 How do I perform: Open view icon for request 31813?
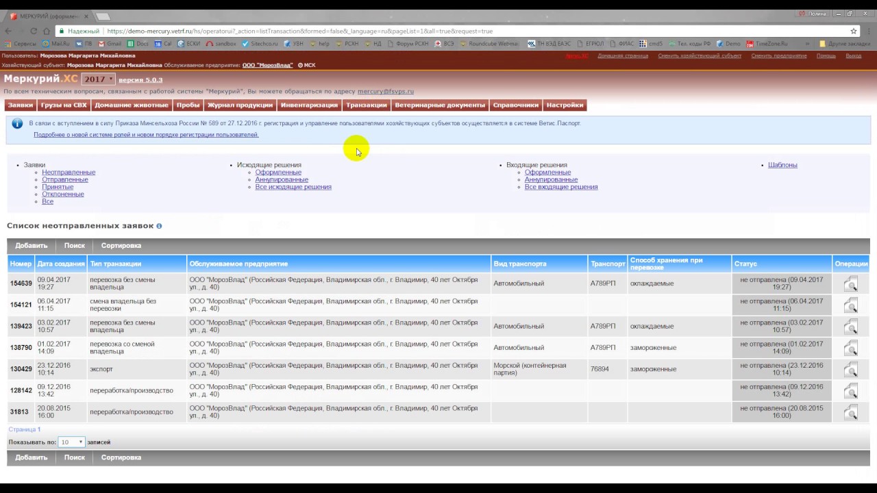[x=851, y=412]
